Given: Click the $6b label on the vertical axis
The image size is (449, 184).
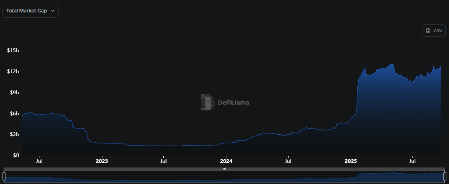Looking at the screenshot, I should (15, 114).
